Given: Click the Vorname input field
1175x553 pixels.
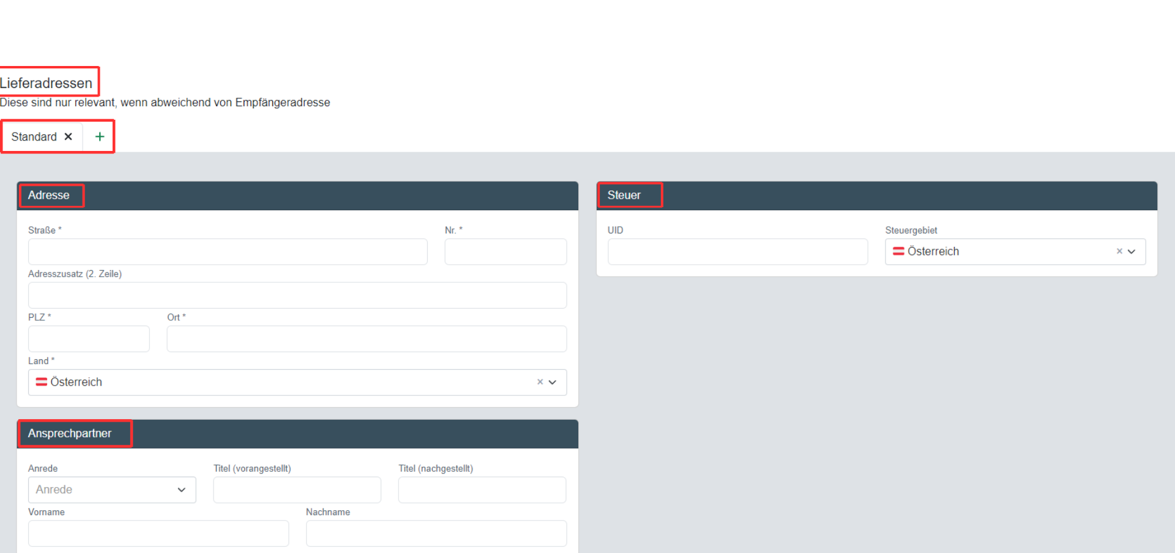Looking at the screenshot, I should pos(159,533).
